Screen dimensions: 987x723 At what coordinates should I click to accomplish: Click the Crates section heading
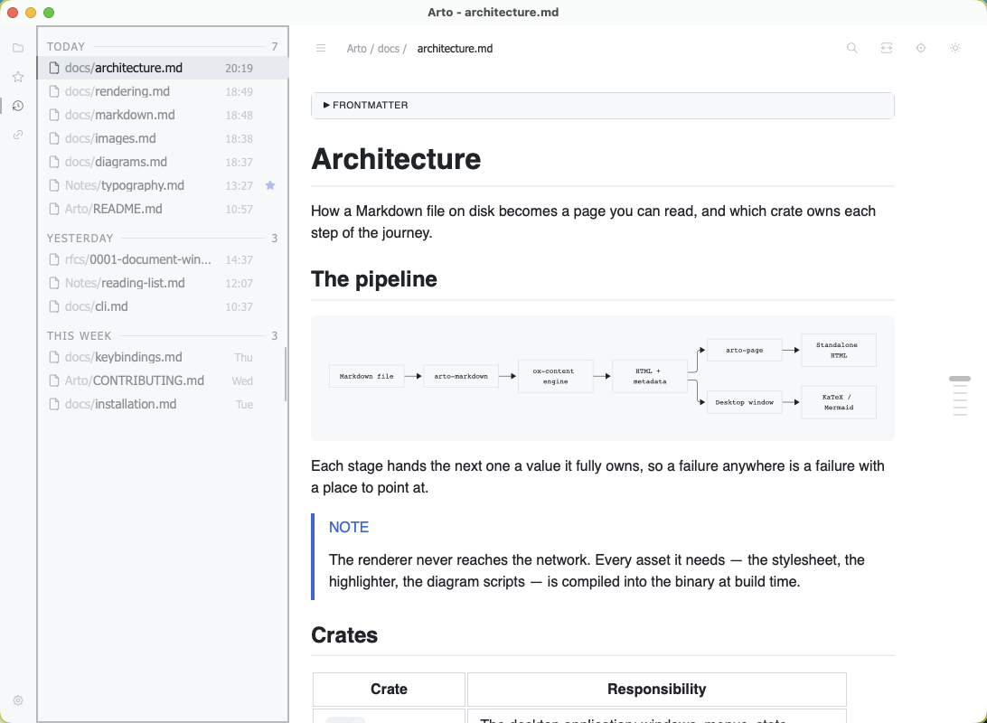(344, 635)
